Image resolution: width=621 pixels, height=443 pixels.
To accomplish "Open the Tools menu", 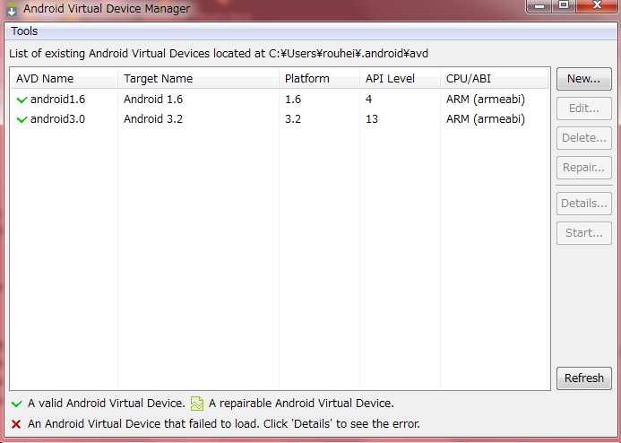I will pos(24,30).
